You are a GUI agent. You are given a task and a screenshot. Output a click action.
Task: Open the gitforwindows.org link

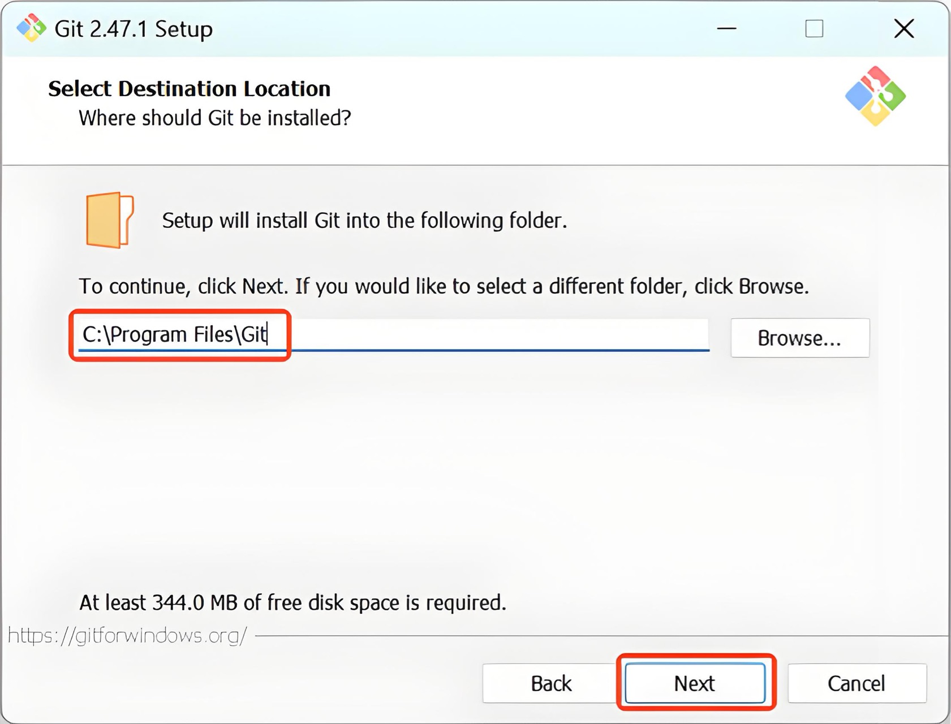coord(127,636)
